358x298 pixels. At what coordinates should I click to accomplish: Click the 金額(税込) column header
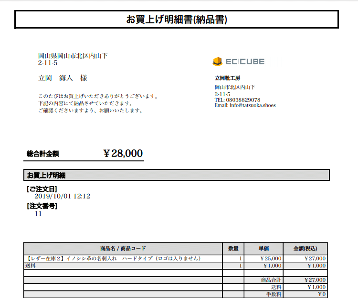click(x=305, y=248)
